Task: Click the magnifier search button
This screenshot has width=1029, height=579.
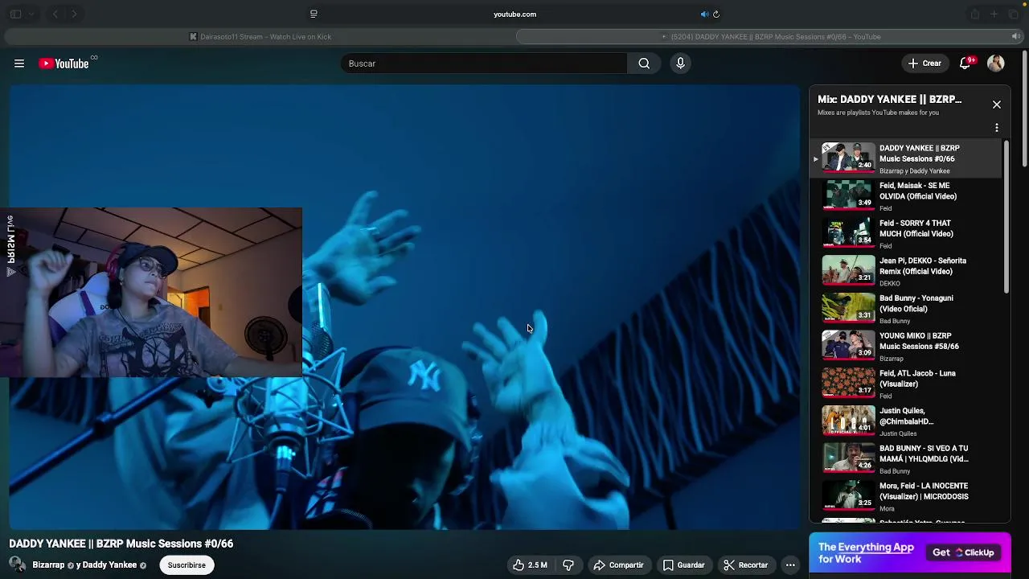Action: tap(644, 64)
